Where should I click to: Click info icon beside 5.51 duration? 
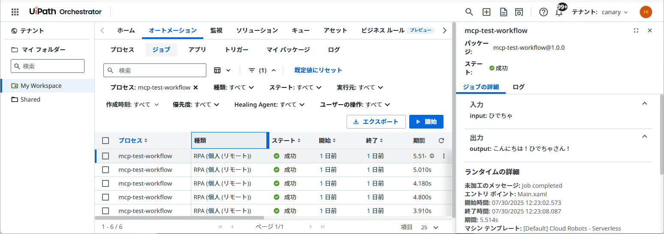(x=432, y=156)
